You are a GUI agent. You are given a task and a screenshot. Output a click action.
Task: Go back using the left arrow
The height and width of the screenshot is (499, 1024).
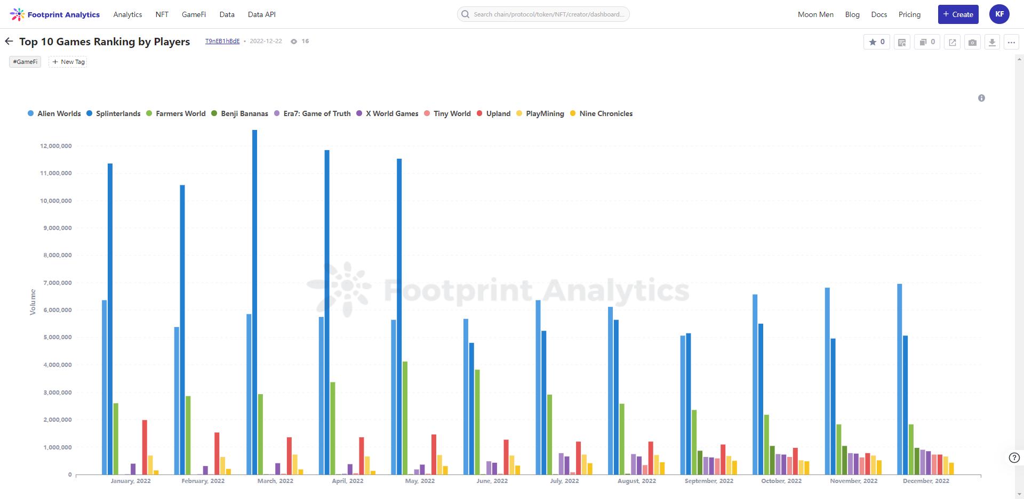point(9,42)
